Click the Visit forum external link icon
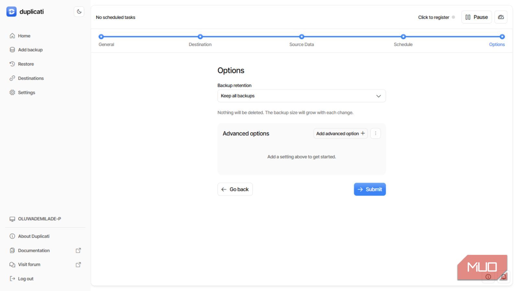The width and height of the screenshot is (518, 291). [78, 264]
